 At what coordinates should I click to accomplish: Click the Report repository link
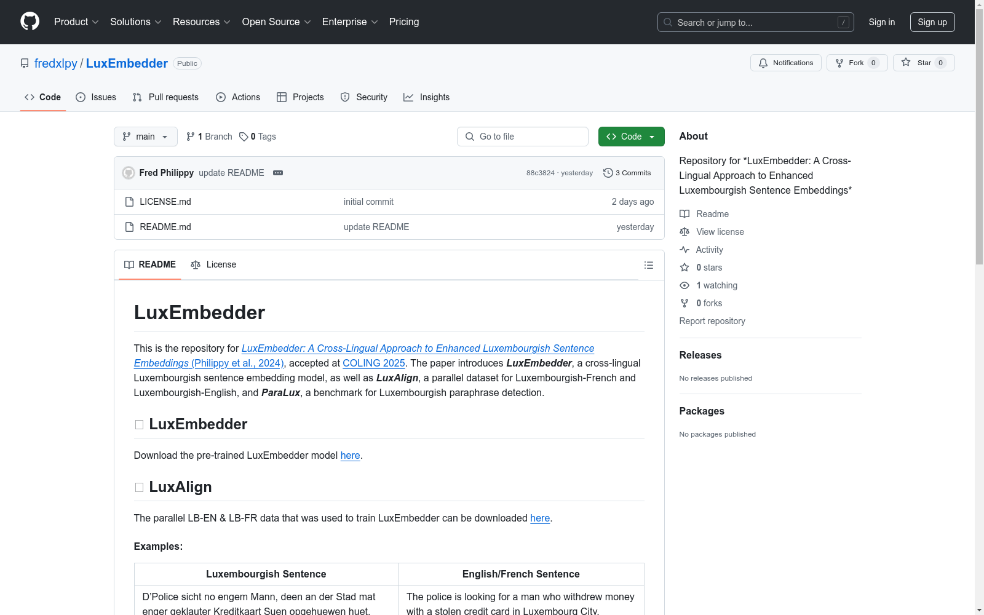click(x=712, y=321)
